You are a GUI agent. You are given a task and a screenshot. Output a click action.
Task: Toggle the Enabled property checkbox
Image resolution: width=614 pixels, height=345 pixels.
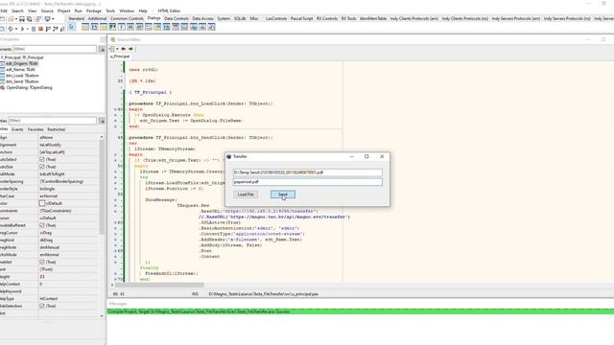coord(42,262)
